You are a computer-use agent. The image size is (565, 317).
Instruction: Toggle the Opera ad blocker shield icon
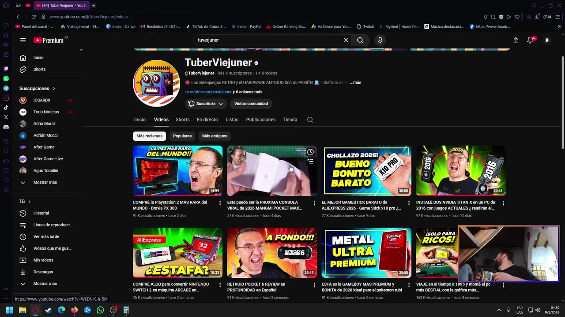click(x=501, y=17)
